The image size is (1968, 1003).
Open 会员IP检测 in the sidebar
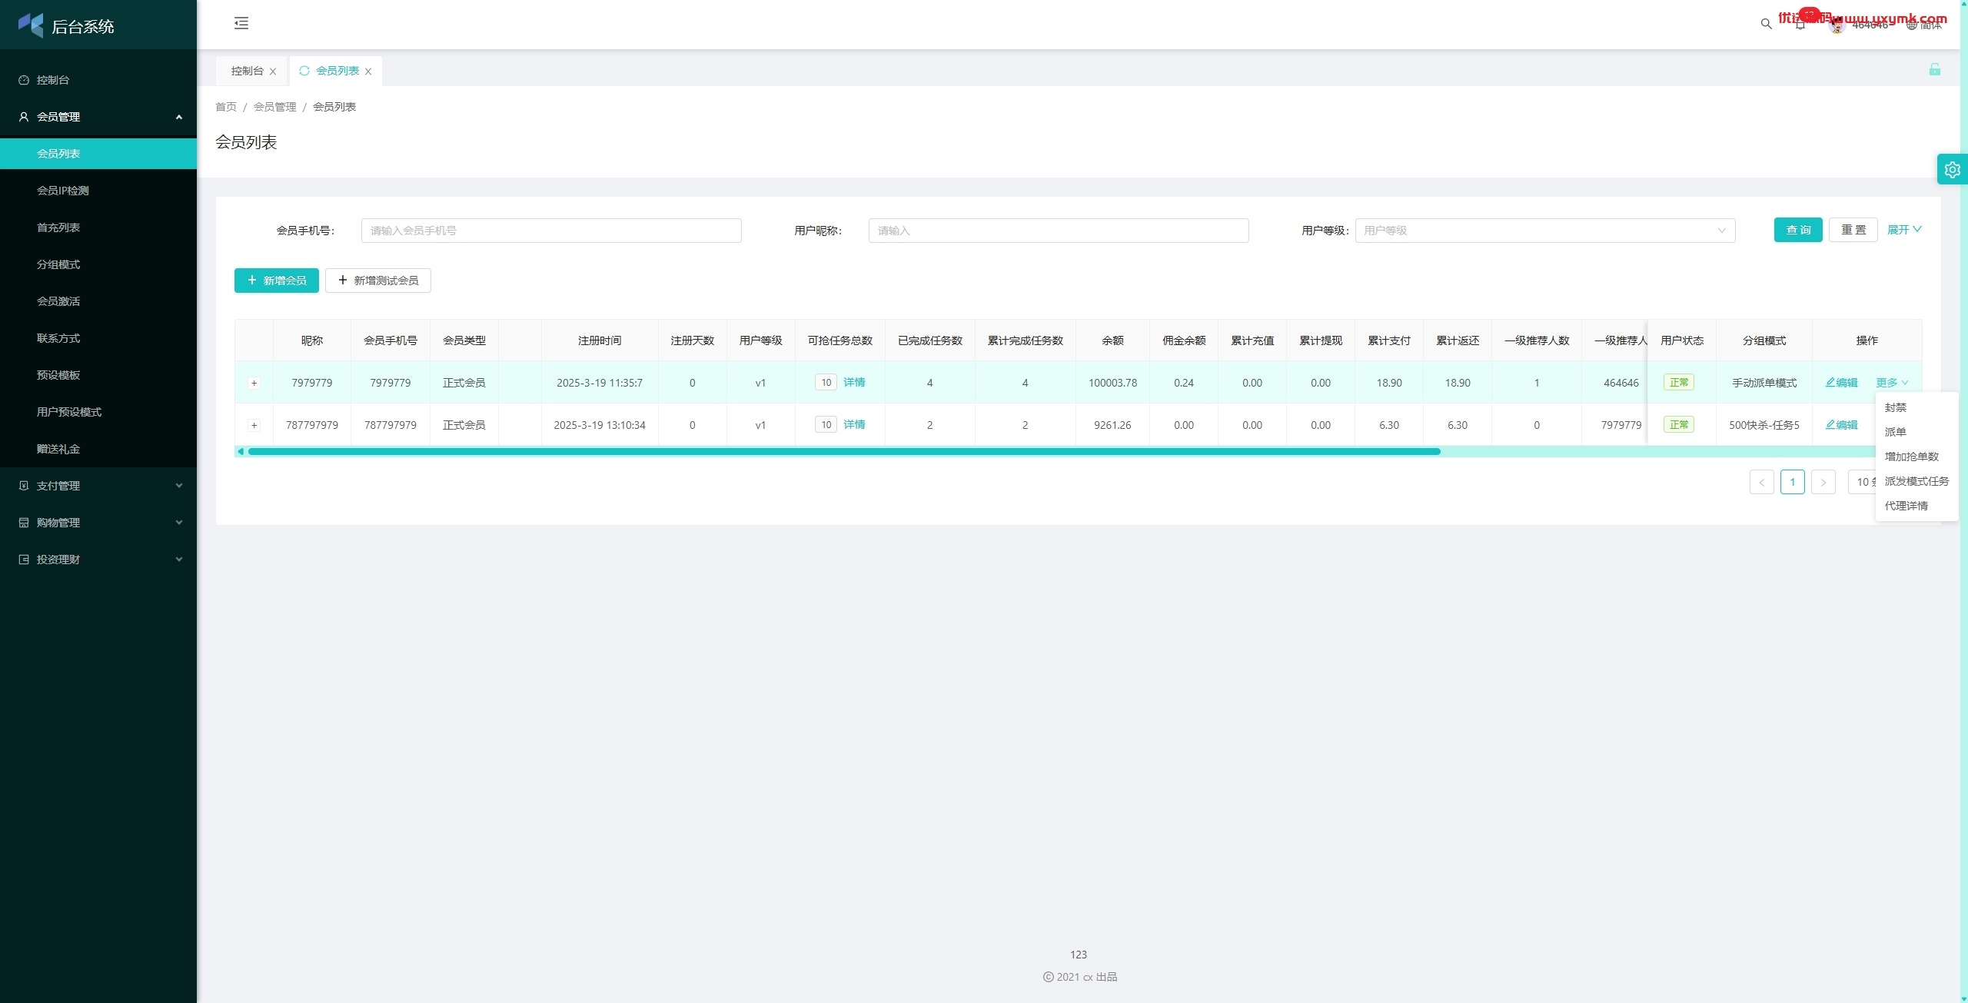click(x=98, y=191)
